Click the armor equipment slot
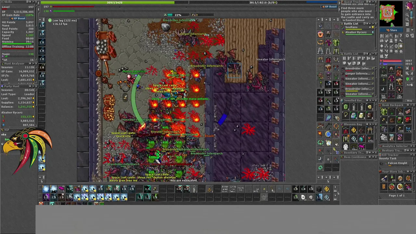416x234 pixels. 391,78
